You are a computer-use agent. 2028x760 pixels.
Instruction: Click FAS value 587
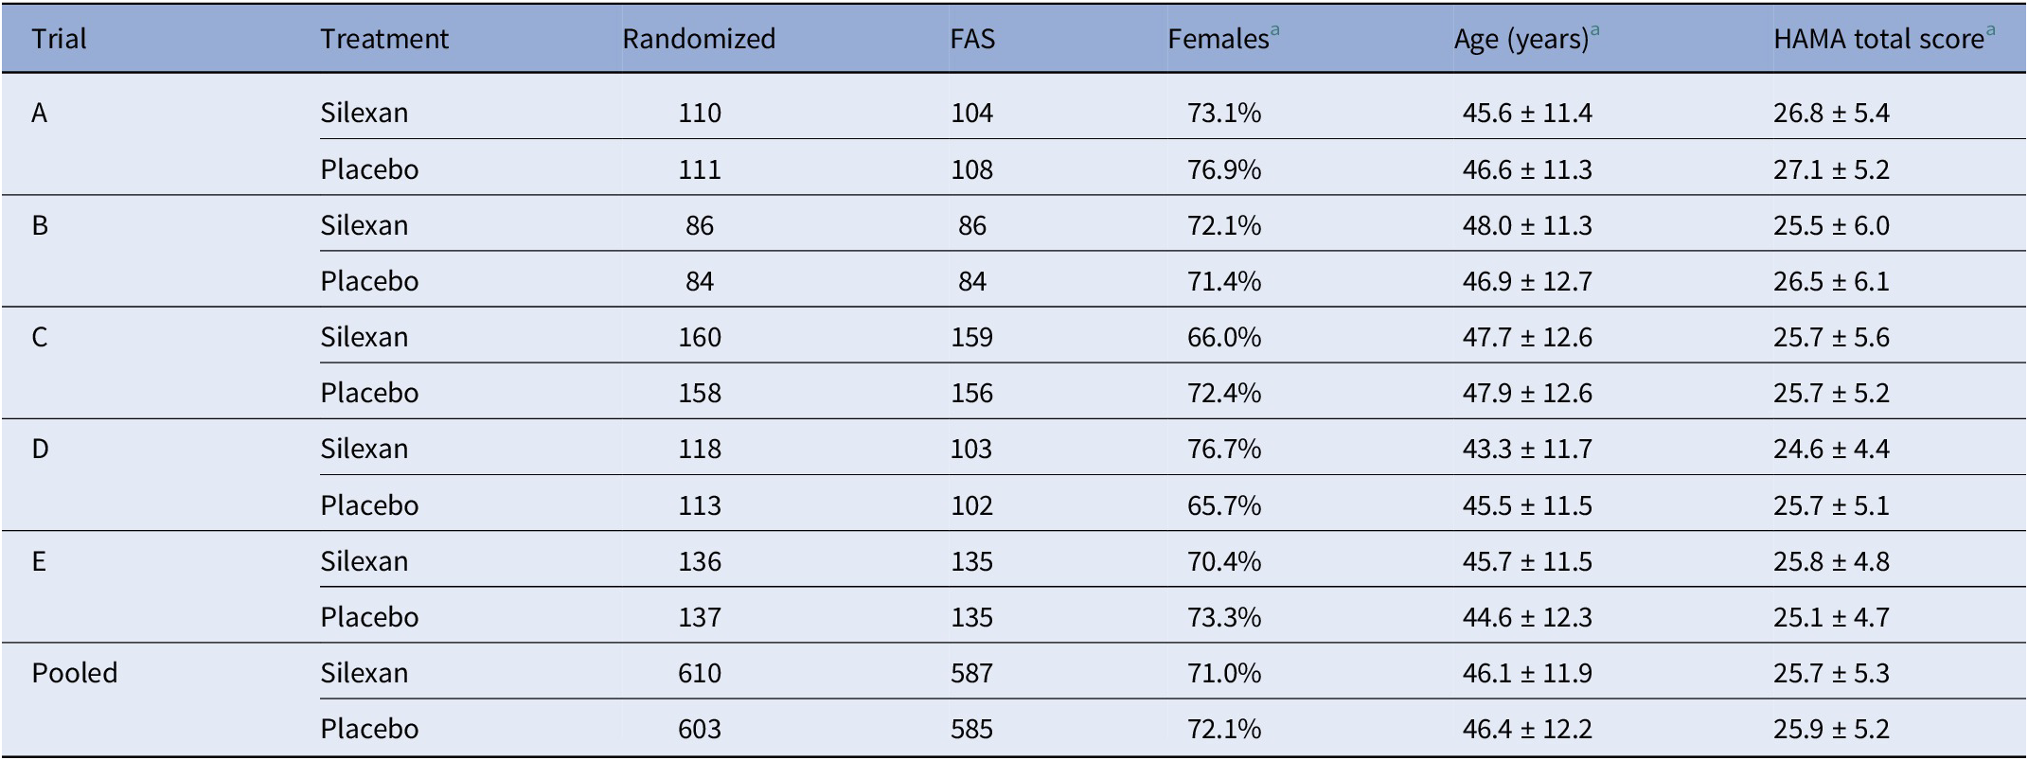[971, 673]
